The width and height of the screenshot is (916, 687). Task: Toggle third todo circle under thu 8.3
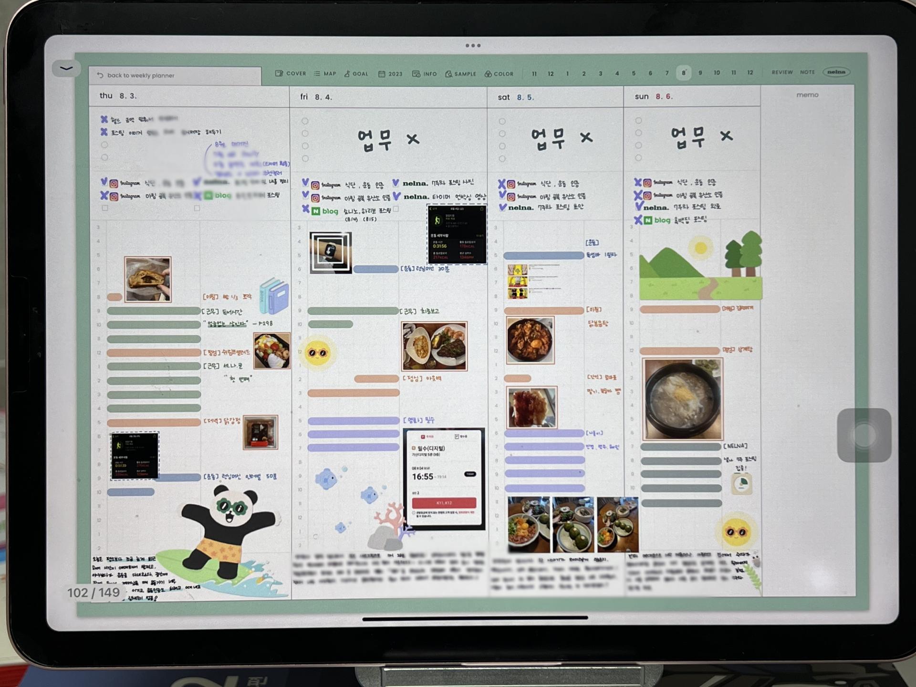point(104,145)
